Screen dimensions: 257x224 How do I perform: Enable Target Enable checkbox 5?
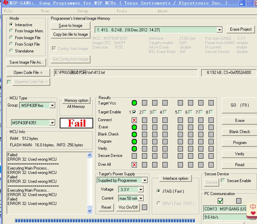180,112
